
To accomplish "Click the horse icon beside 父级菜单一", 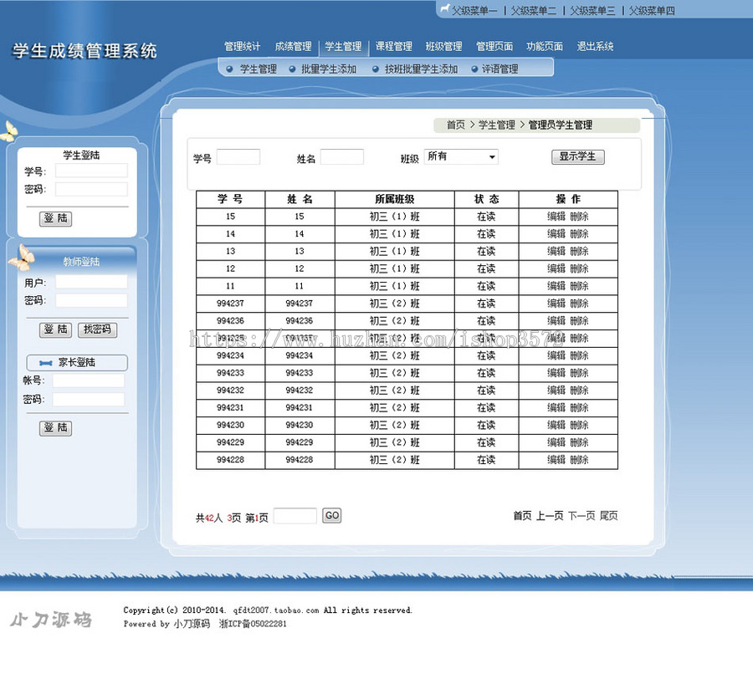I will click(445, 8).
